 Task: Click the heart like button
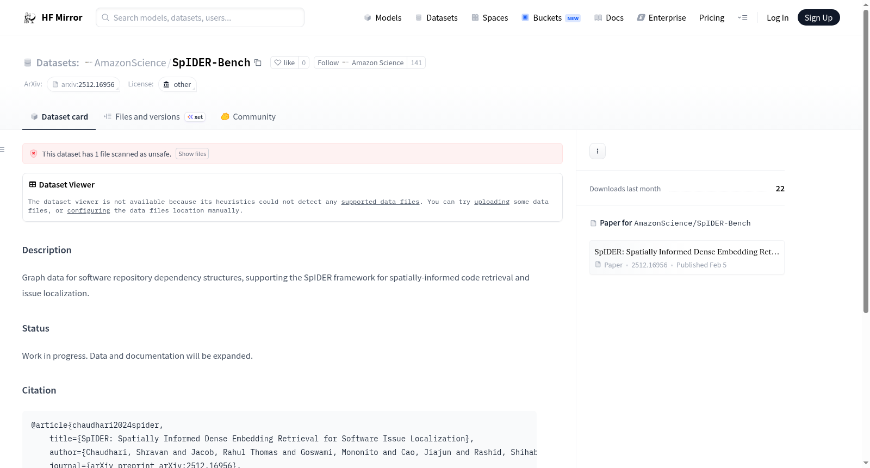point(284,63)
